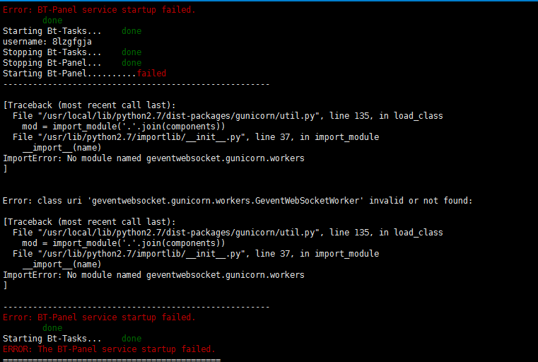
Task: Click the username value 8lzgfgja
Action: (x=71, y=42)
